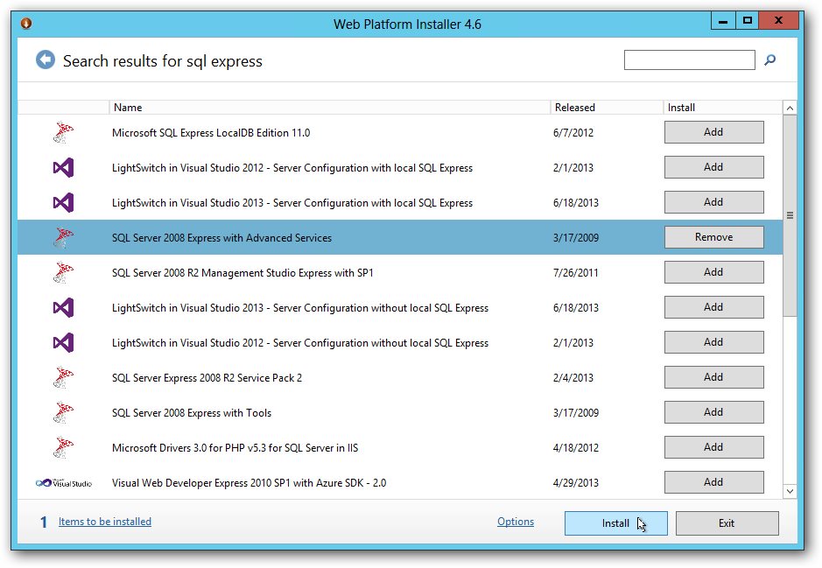Add SQL Server 2008 R2 Management Studio Express
This screenshot has height=568, width=822.
[x=714, y=272]
